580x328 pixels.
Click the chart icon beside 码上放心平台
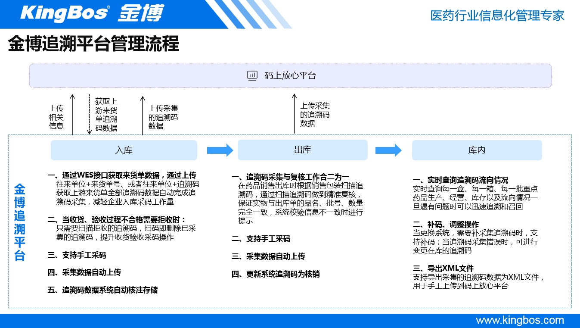[252, 76]
